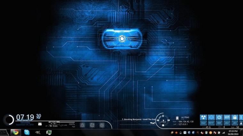Click the restart tile with radial dashes
Image resolution: width=243 pixels, height=136 pixels.
[211, 120]
